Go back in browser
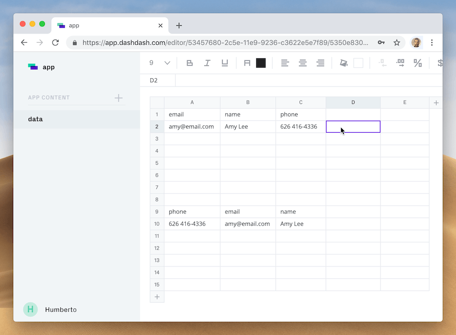The width and height of the screenshot is (456, 335). point(24,43)
